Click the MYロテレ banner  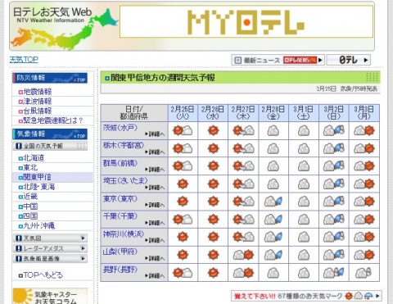[246, 21]
